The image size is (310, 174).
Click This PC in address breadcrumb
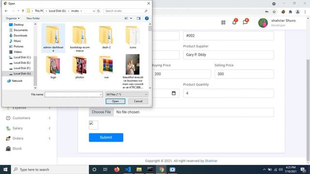pyautogui.click(x=39, y=11)
